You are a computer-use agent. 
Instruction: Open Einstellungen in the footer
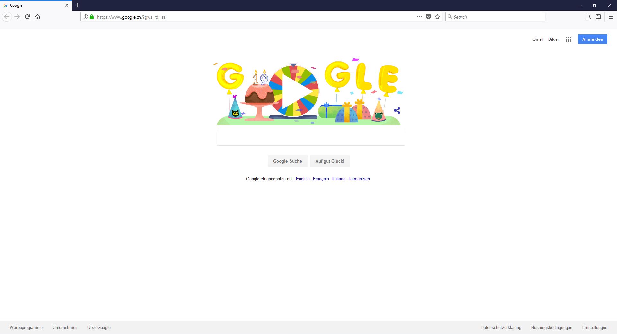pyautogui.click(x=595, y=328)
